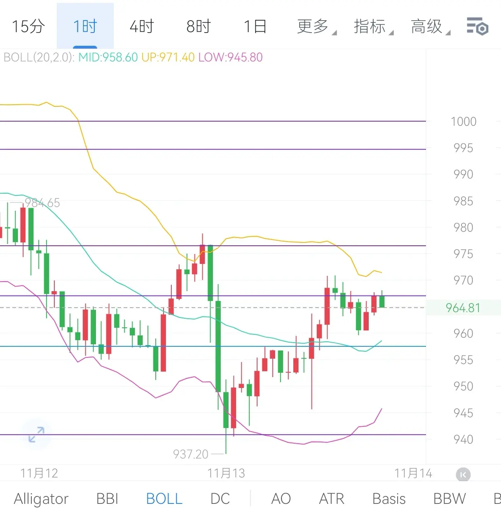Enable the ATR sub-indicator
The height and width of the screenshot is (522, 501).
pos(332,499)
